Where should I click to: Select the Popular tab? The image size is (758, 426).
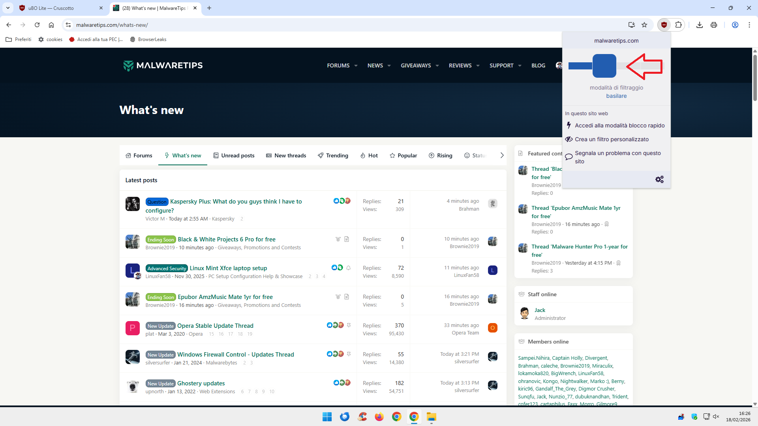coord(403,155)
